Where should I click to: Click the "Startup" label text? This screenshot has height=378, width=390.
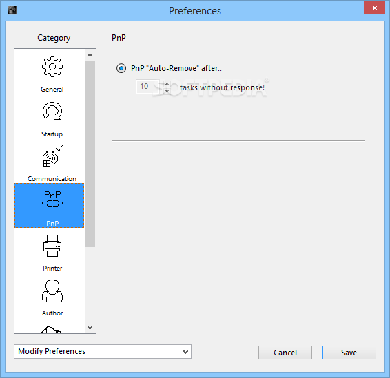52,134
